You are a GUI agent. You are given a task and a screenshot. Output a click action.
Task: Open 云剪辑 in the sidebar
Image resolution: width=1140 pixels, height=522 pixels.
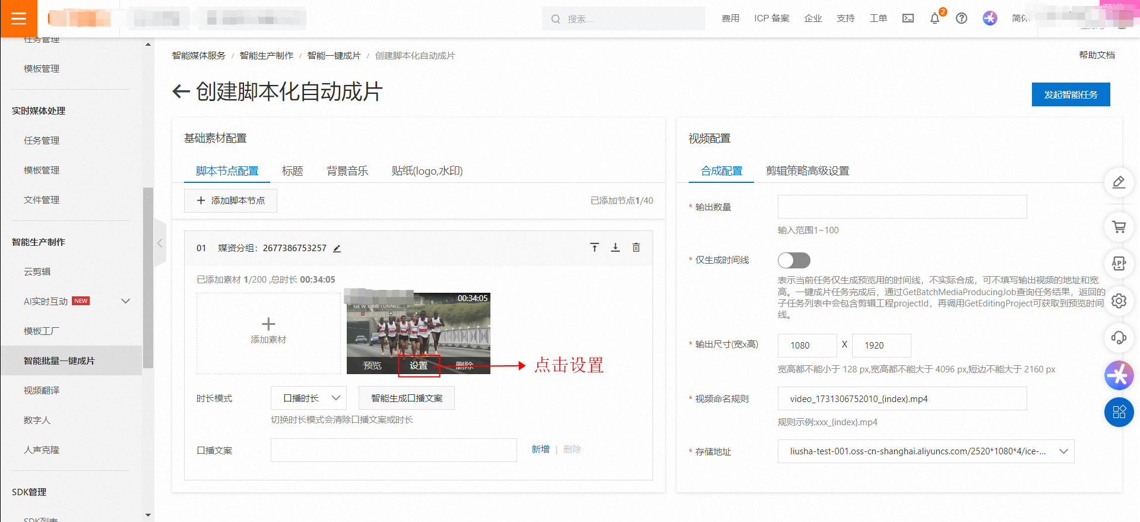pos(37,272)
